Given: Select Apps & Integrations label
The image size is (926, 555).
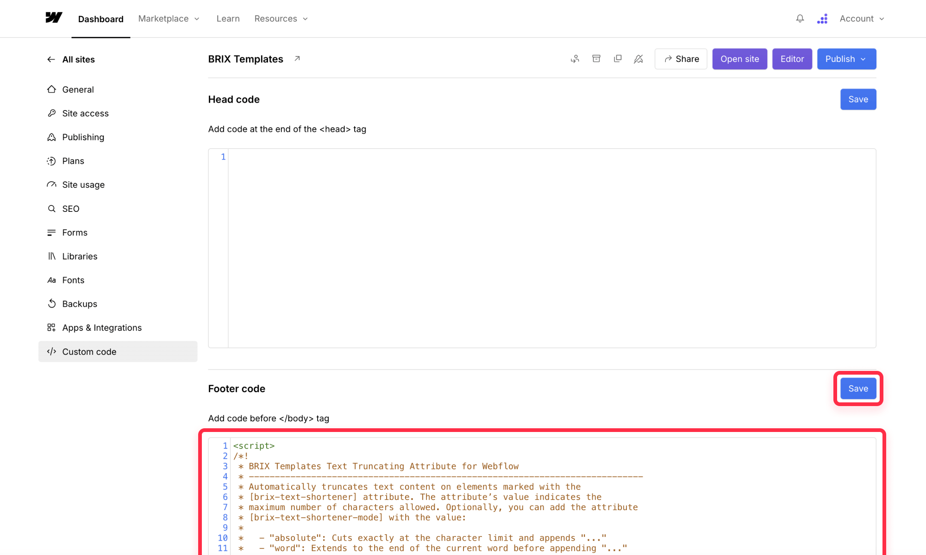Looking at the screenshot, I should click(x=102, y=327).
